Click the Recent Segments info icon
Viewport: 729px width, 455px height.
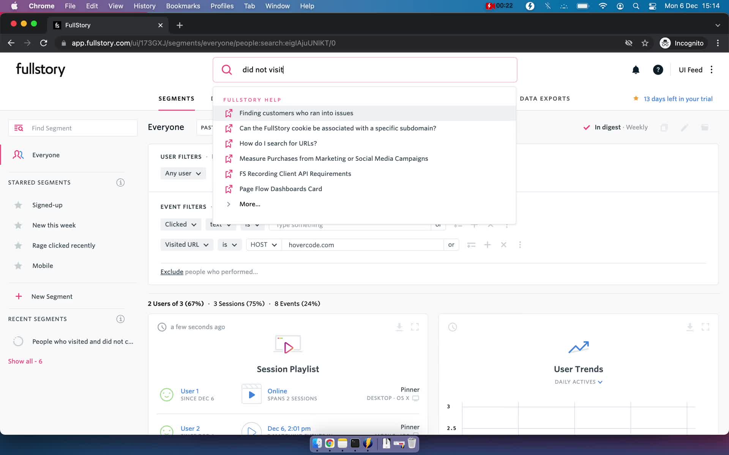[x=120, y=319]
